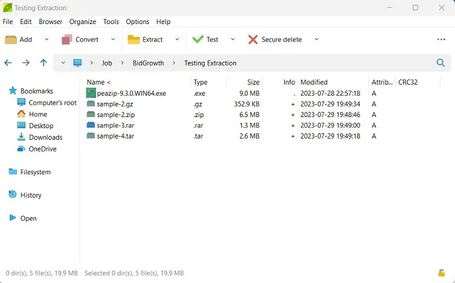
Task: Click the Convert toolbar icon
Action: 67,40
